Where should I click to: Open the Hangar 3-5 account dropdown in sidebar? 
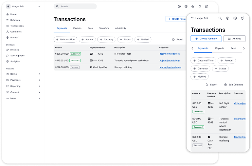coord(23,7)
